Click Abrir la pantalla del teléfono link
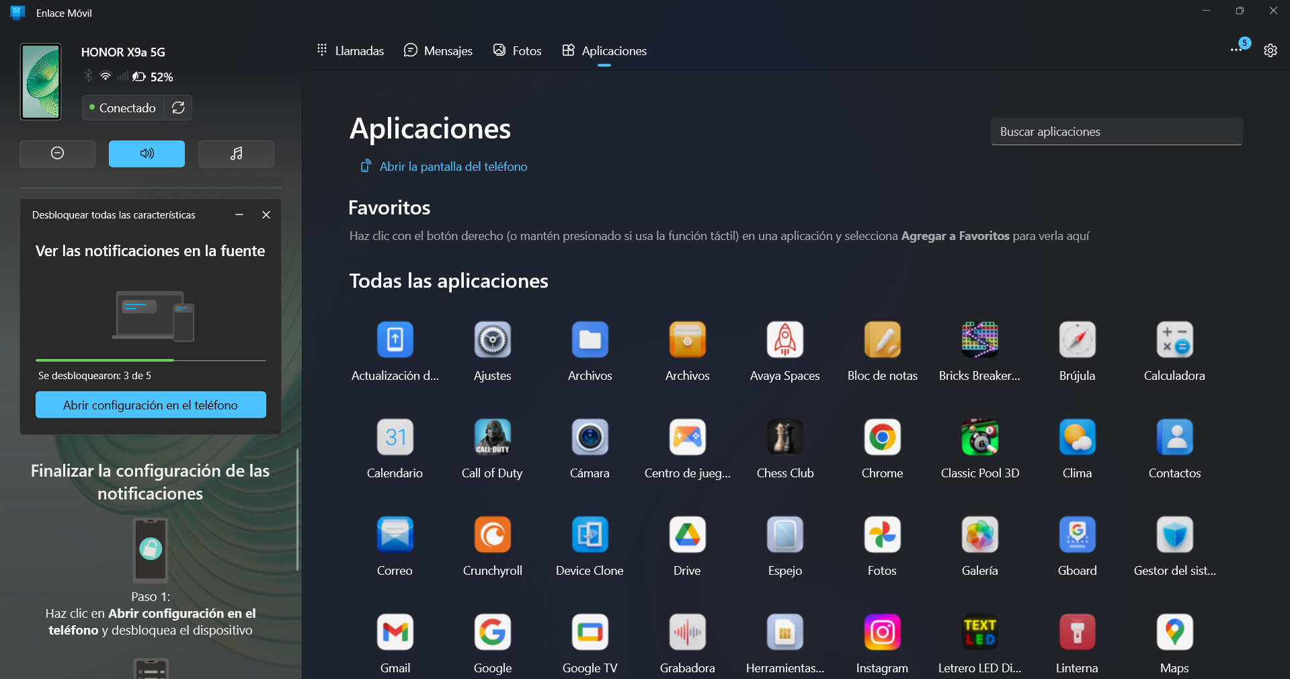 pos(452,167)
